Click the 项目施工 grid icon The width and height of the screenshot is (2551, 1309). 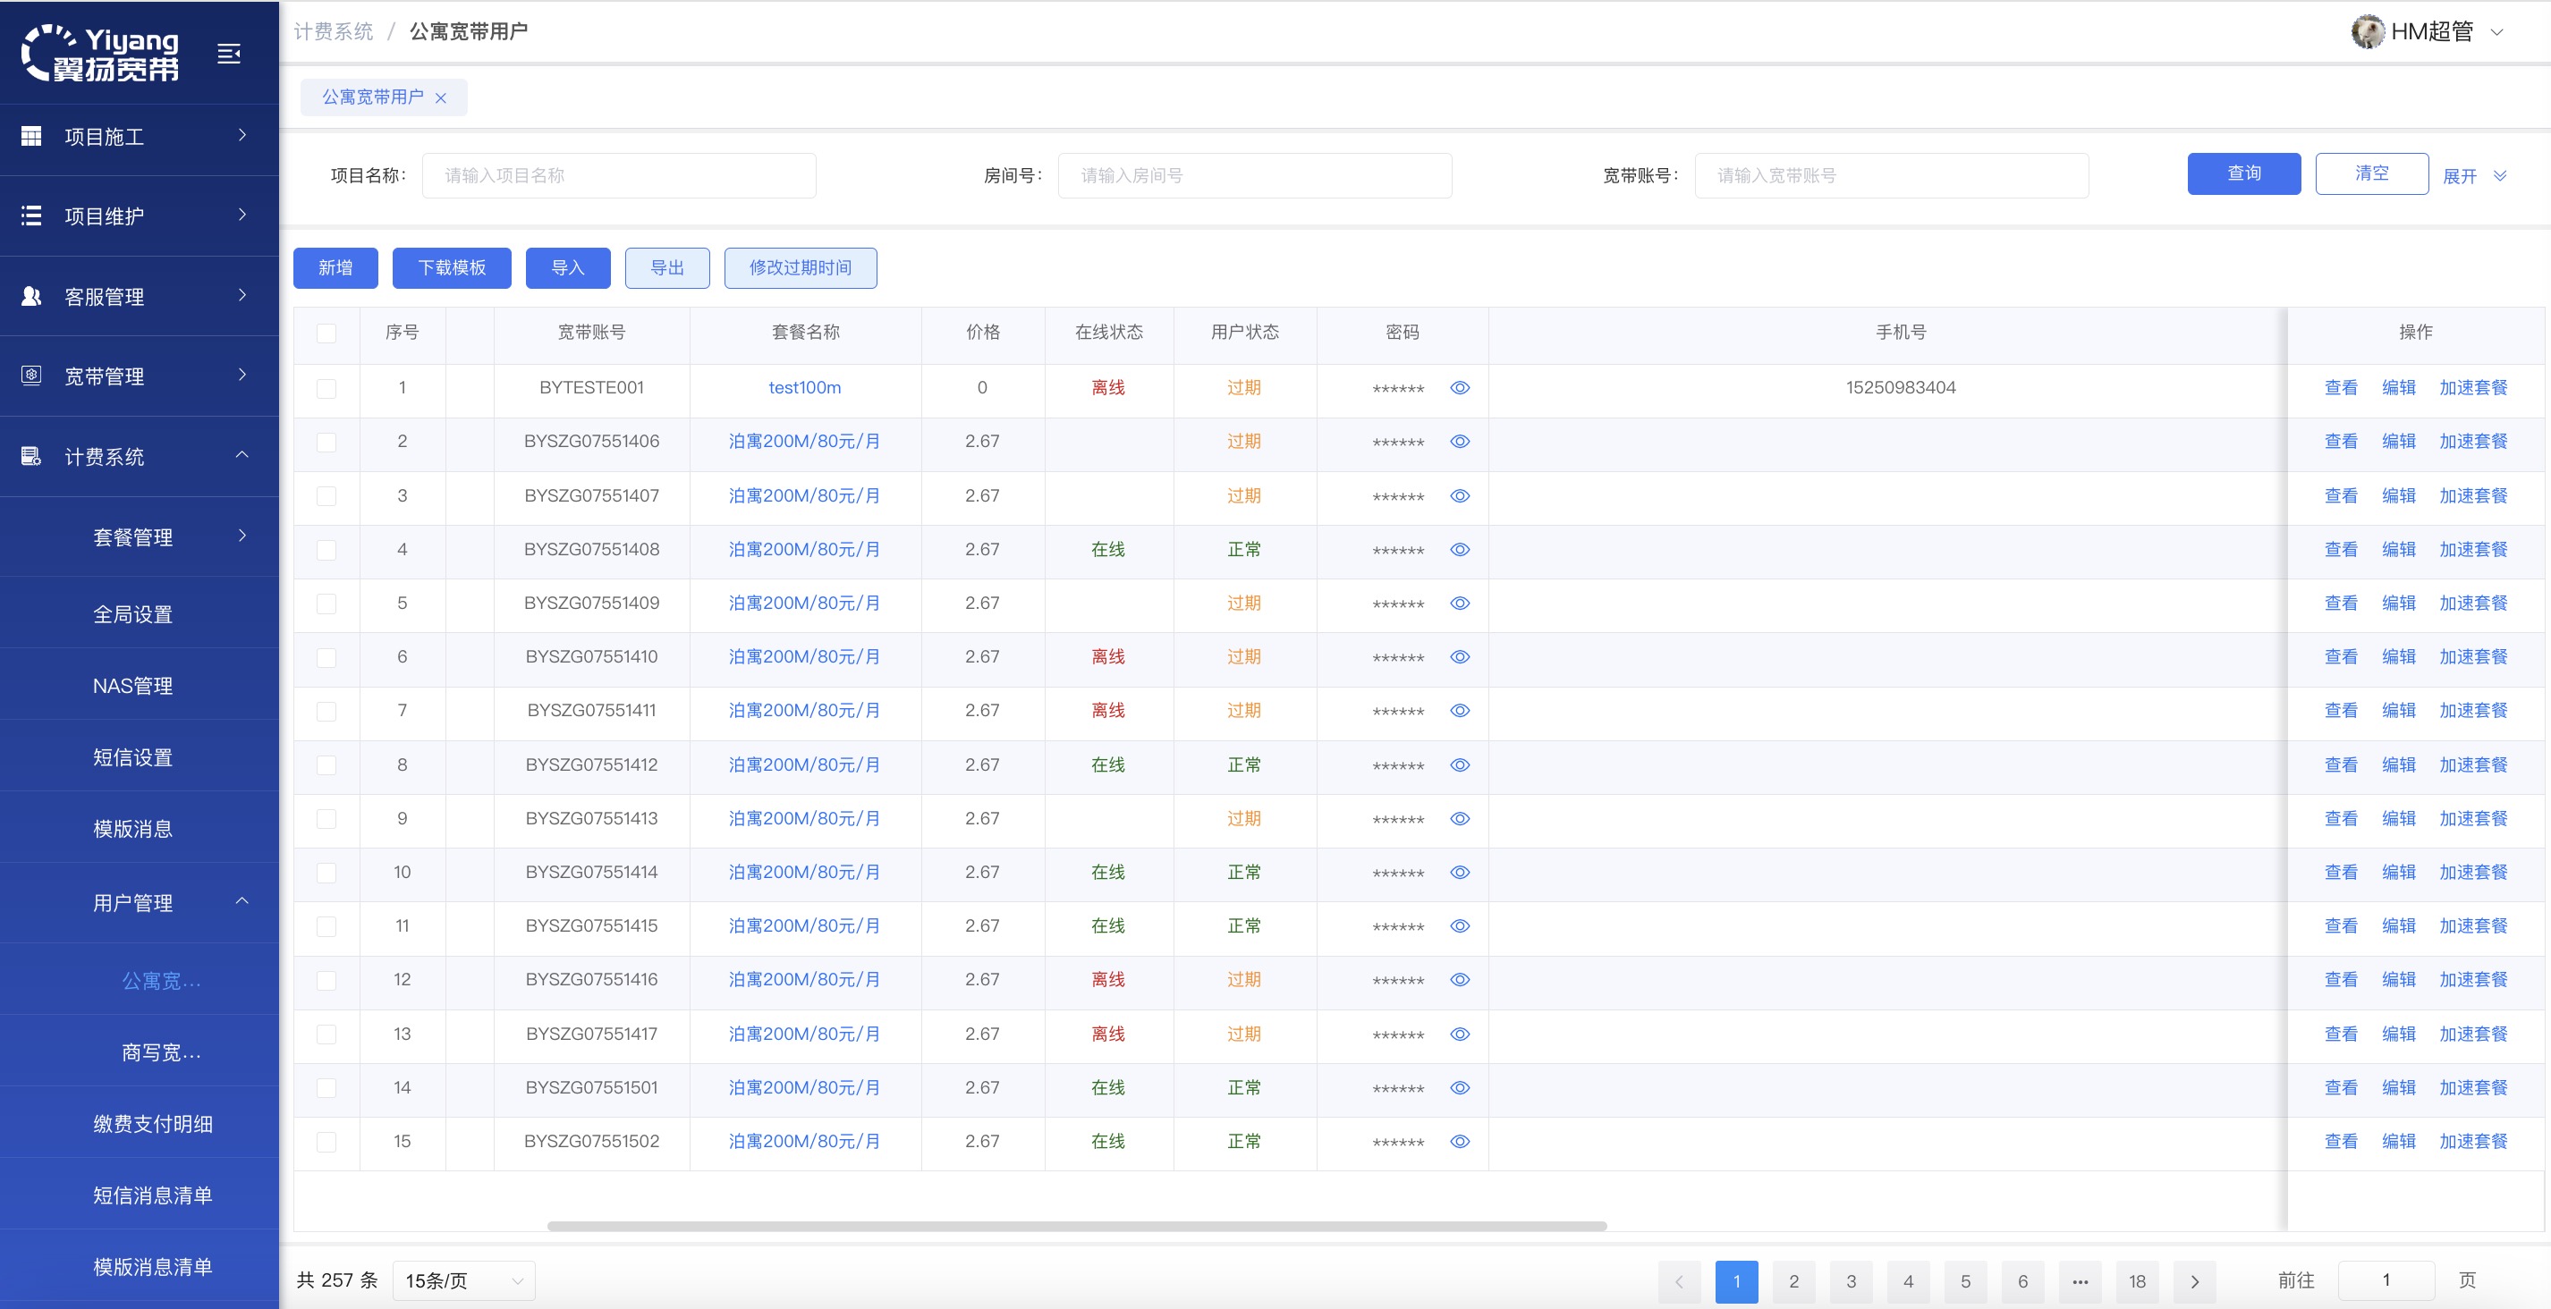click(31, 136)
